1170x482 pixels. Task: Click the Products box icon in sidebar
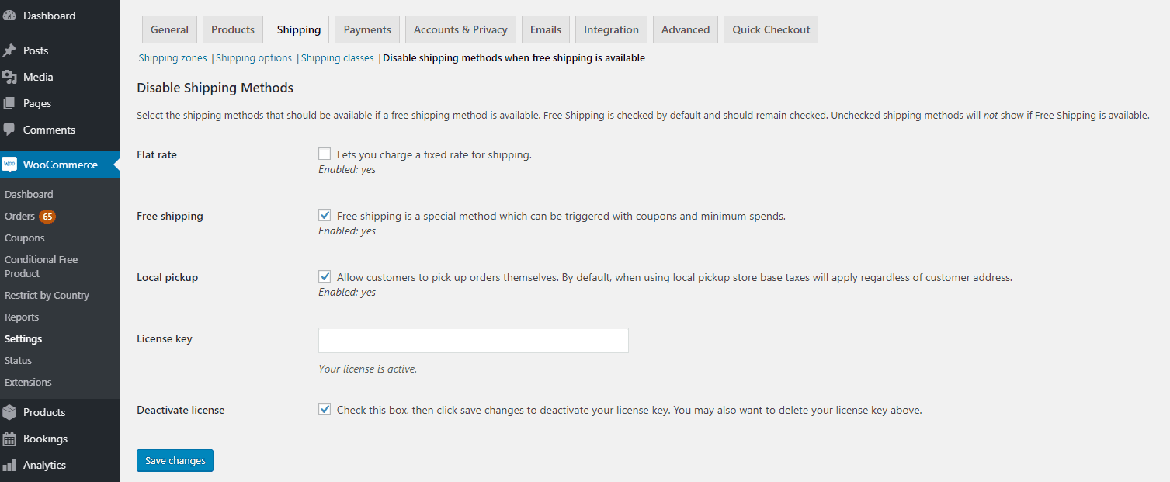pyautogui.click(x=9, y=412)
